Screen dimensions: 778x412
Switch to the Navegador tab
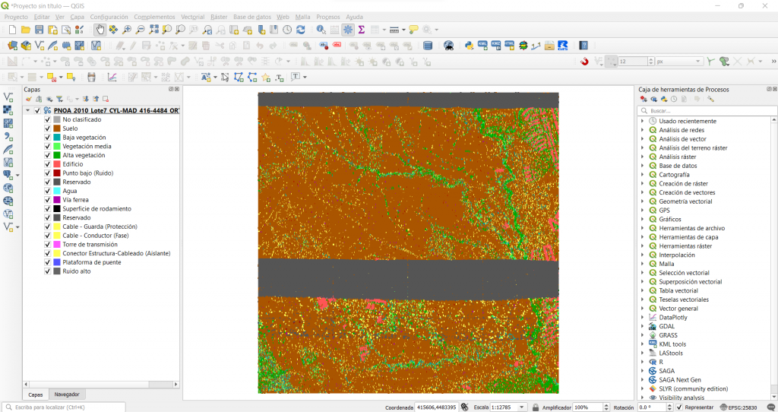[x=66, y=395]
